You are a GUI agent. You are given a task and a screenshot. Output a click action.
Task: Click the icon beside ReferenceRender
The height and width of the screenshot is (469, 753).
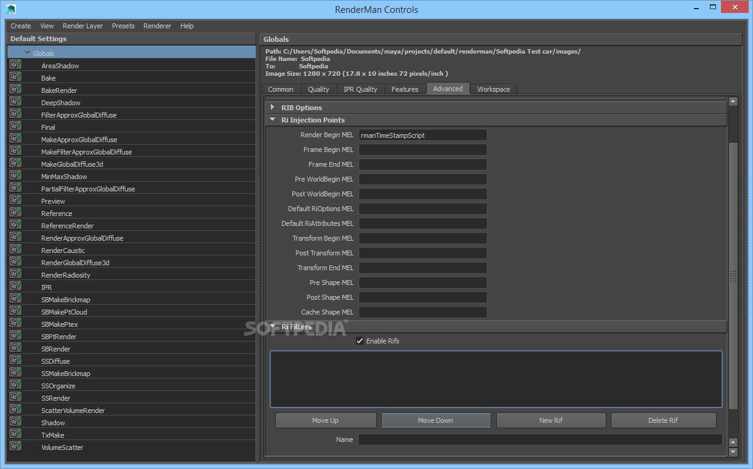15,225
